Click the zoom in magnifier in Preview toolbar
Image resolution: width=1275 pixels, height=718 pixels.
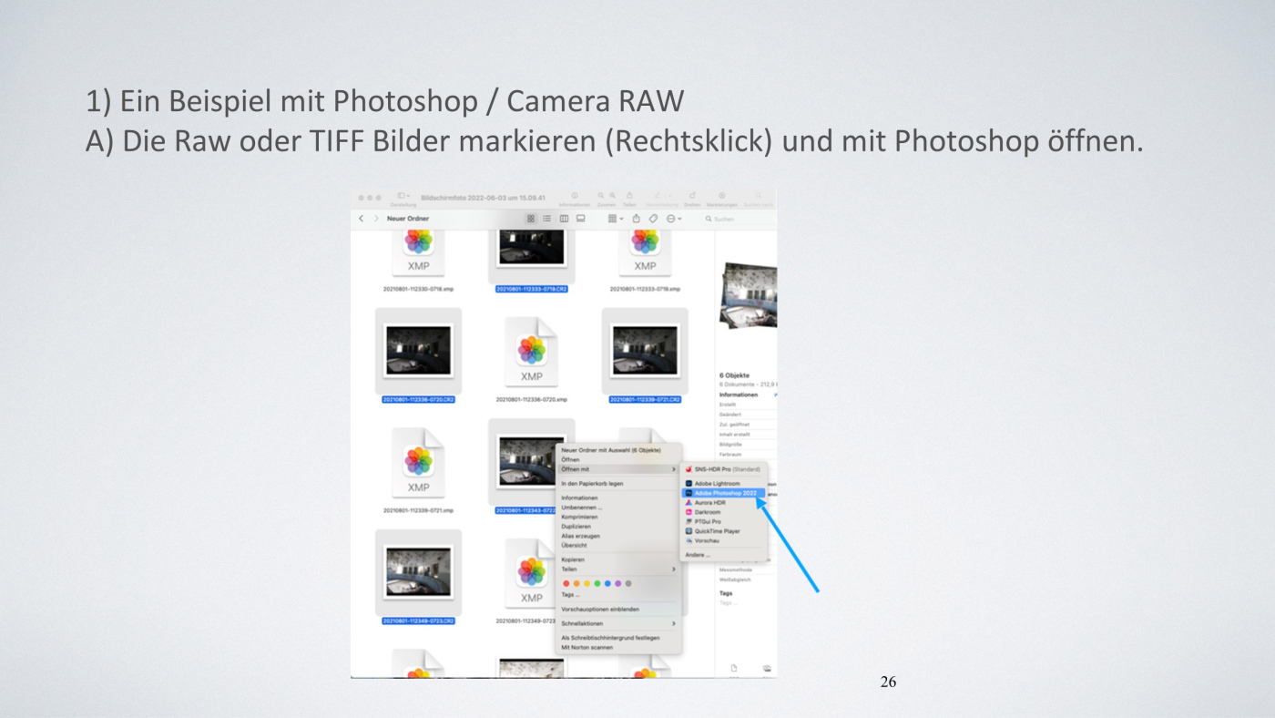point(612,196)
